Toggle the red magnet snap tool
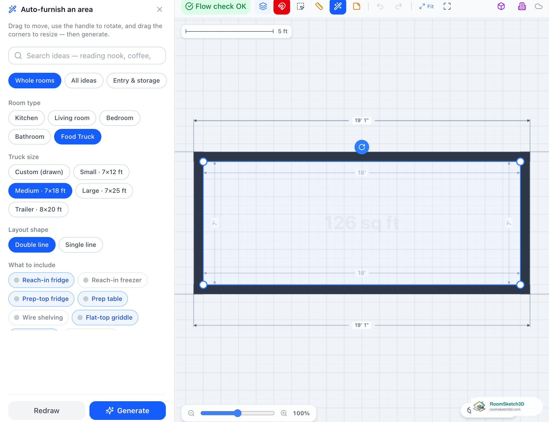 pos(282,6)
